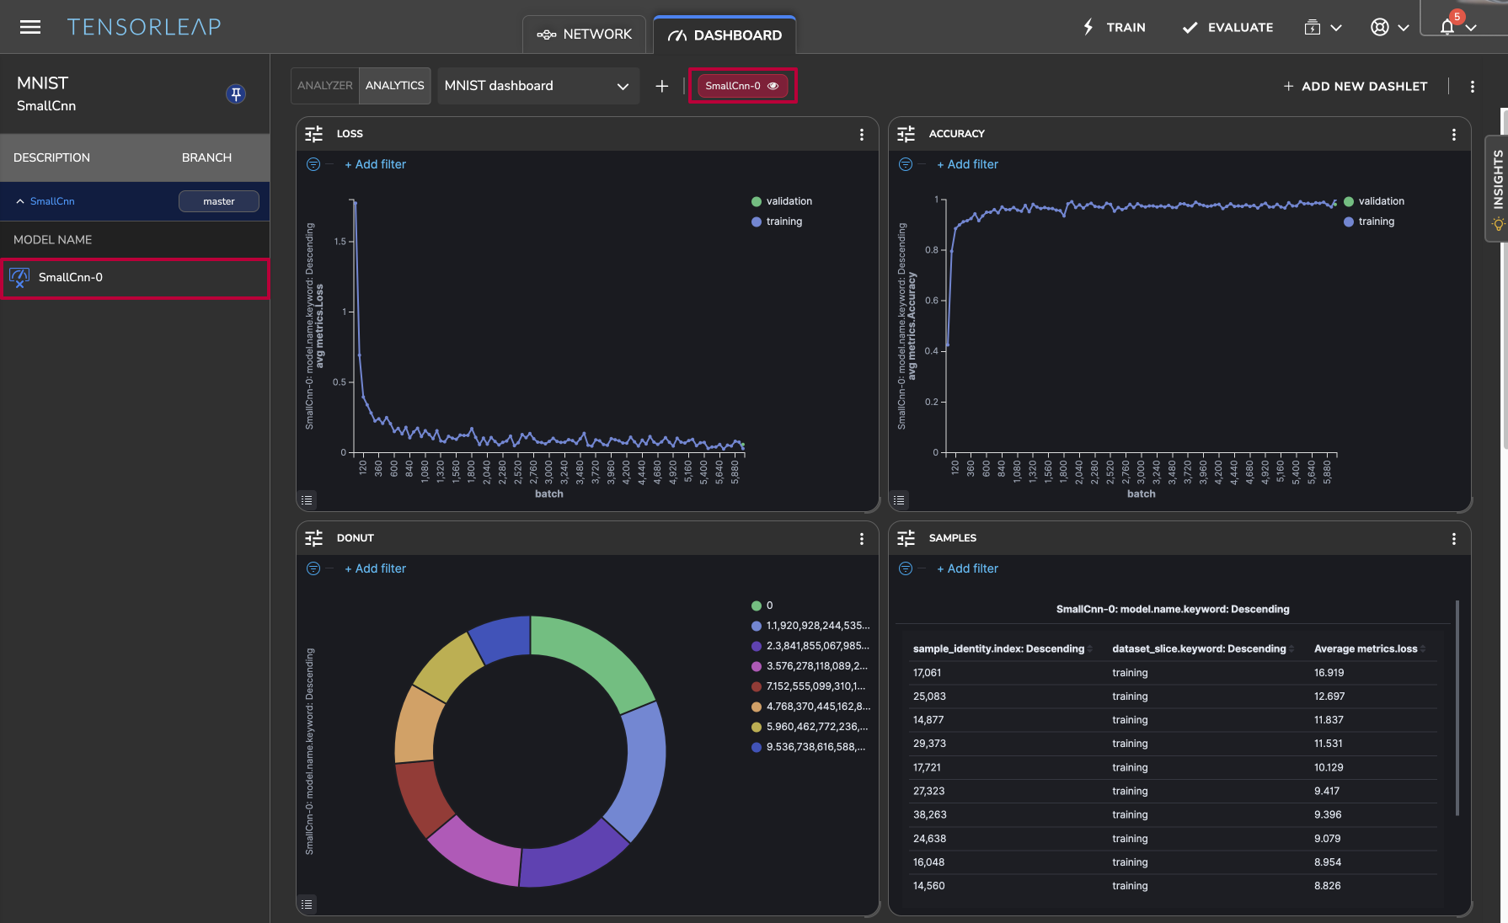This screenshot has height=923, width=1508.
Task: Click the pin icon beside MNIST
Action: coord(236,93)
